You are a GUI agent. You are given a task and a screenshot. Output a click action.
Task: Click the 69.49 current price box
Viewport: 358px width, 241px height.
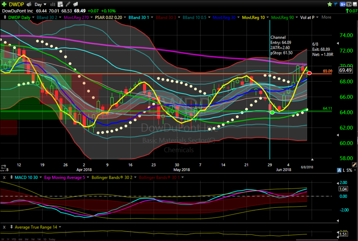pyautogui.click(x=345, y=70)
